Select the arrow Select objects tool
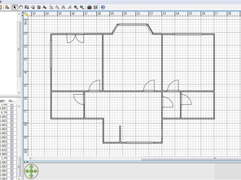 pyautogui.click(x=15, y=7)
